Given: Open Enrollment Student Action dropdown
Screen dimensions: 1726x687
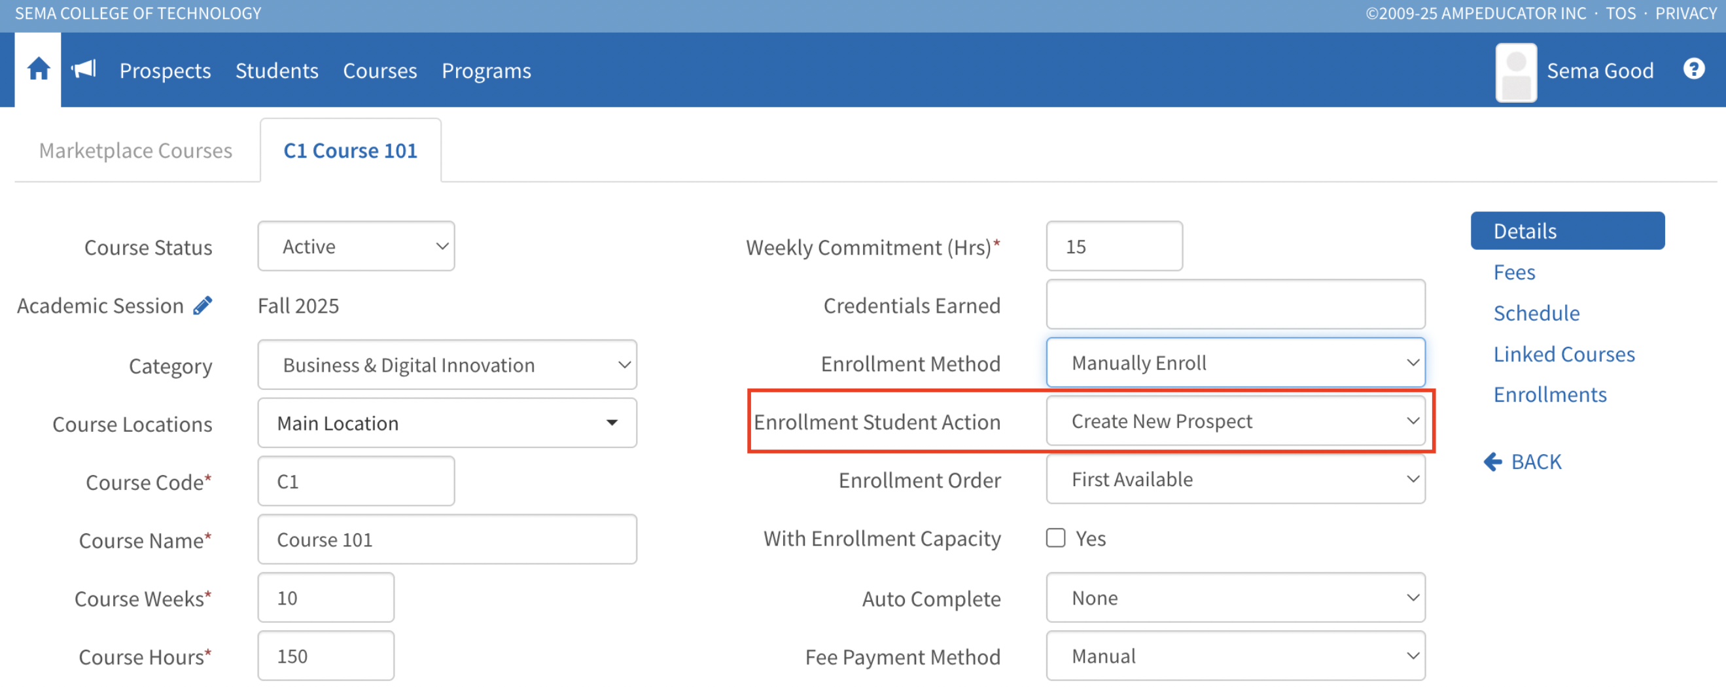Looking at the screenshot, I should pos(1235,421).
